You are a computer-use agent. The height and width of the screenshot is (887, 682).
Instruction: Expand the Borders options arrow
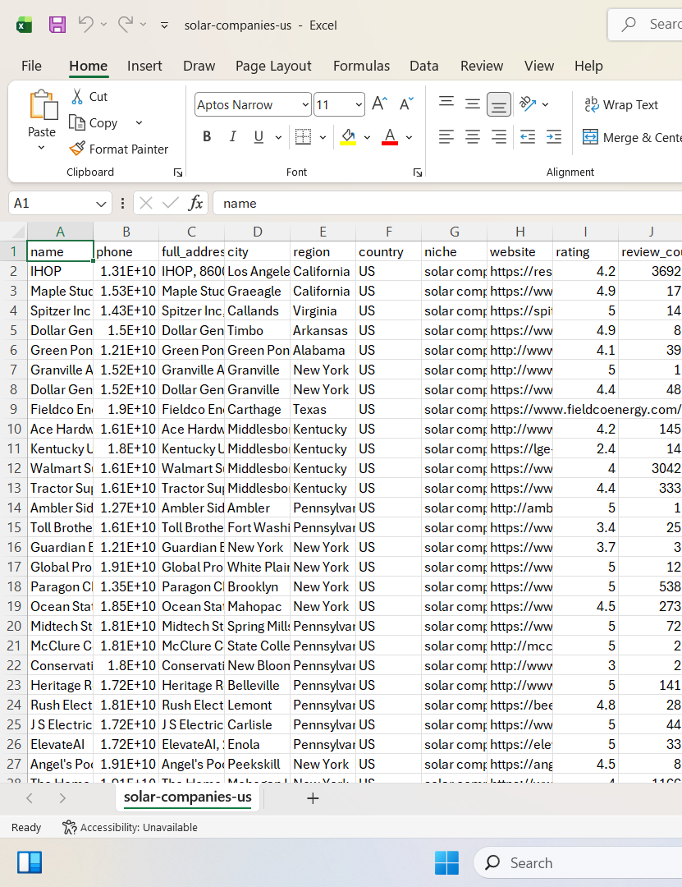[323, 137]
